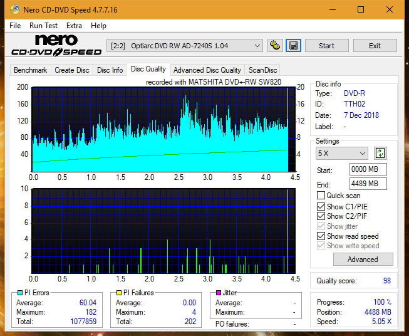Click the Position value 4488 MB
409x336 pixels.
[378, 312]
